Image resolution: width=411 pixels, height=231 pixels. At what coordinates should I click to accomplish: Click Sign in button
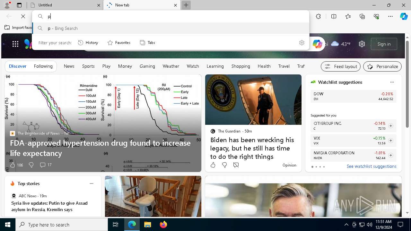click(x=384, y=44)
